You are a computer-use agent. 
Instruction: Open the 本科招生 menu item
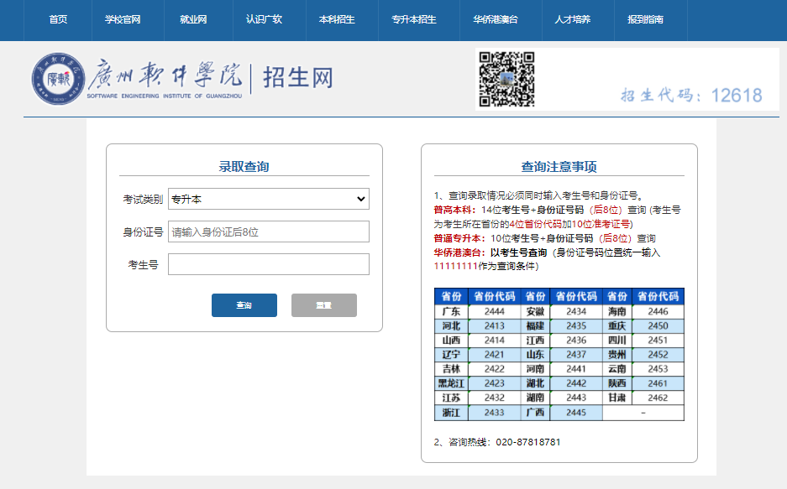pos(337,19)
